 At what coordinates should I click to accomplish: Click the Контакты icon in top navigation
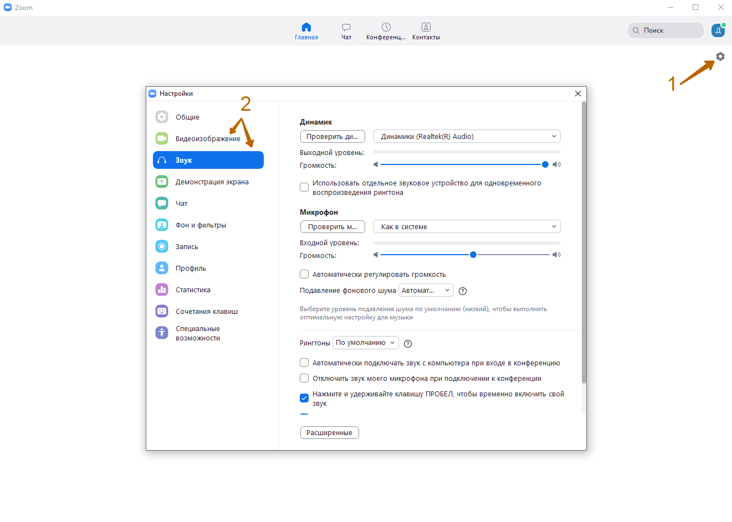click(426, 27)
